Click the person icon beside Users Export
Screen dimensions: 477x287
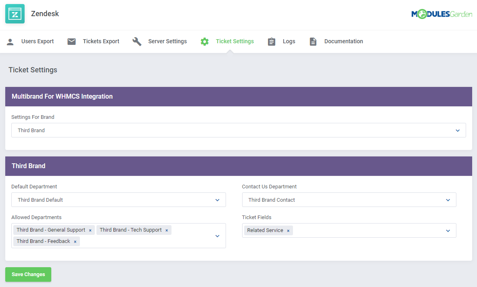coord(10,41)
